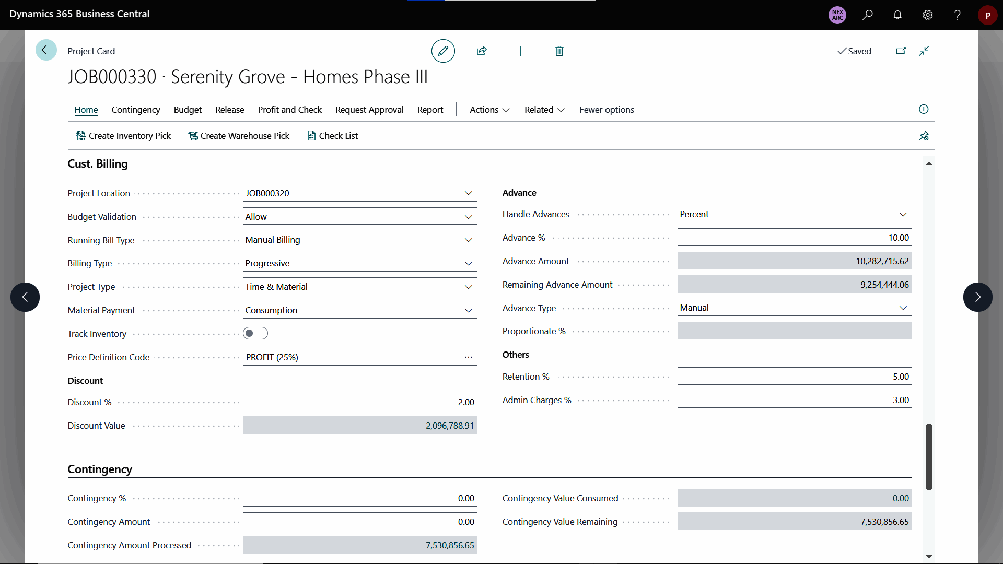Open the Actions menu

pyautogui.click(x=489, y=110)
